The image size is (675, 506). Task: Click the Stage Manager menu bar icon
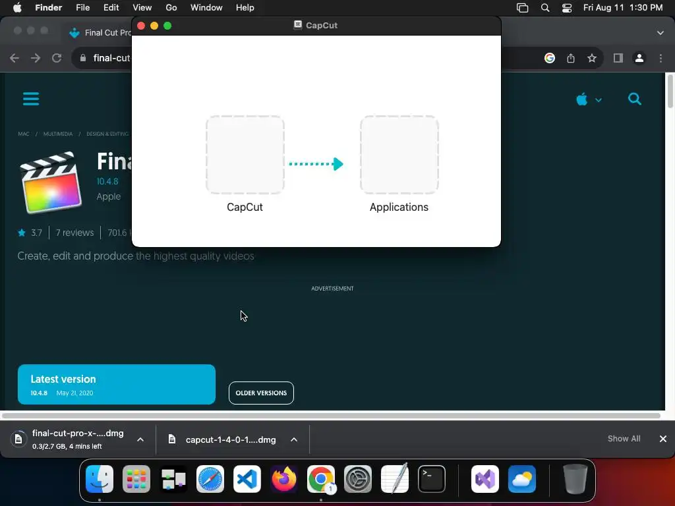point(522,8)
